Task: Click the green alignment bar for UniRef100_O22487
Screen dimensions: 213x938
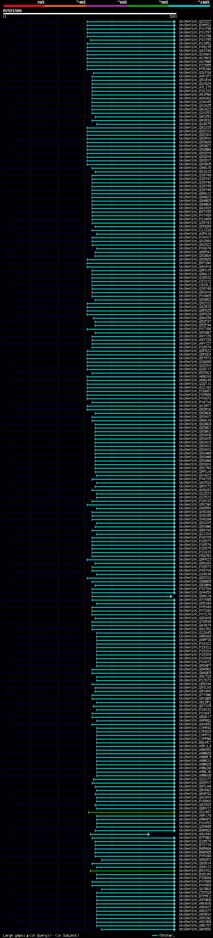Action: click(132, 812)
